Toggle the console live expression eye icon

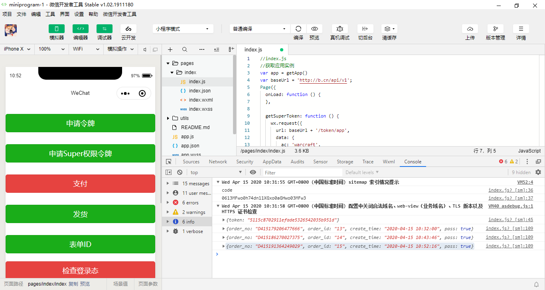pyautogui.click(x=253, y=172)
